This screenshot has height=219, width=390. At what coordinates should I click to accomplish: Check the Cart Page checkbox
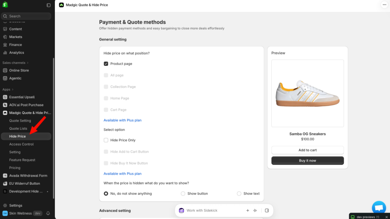(106, 110)
